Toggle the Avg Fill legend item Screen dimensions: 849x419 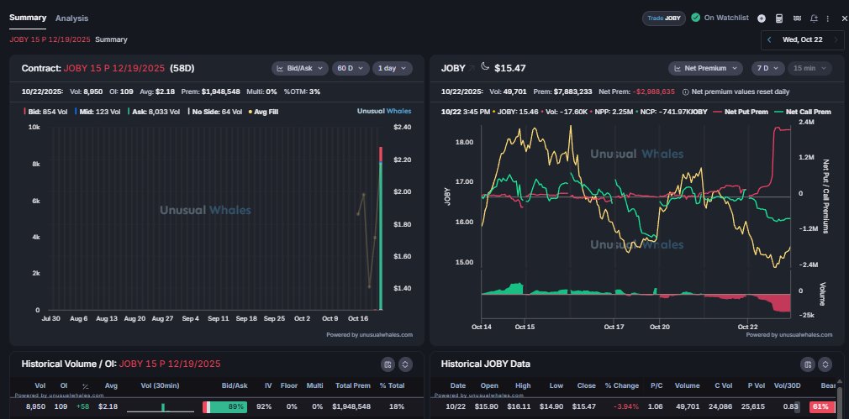263,112
